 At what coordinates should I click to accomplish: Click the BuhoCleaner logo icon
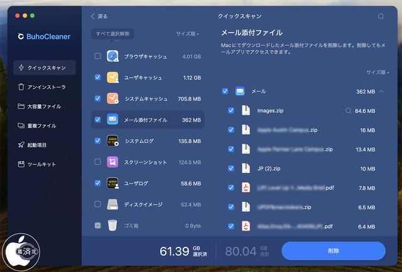coord(21,36)
